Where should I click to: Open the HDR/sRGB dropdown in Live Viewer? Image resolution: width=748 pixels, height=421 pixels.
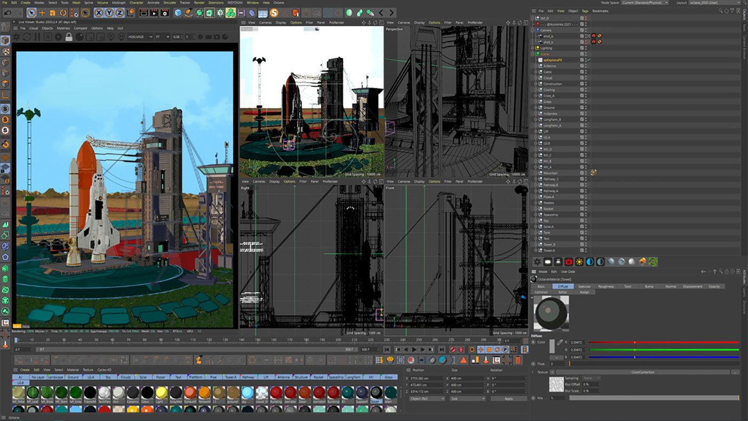[138, 37]
